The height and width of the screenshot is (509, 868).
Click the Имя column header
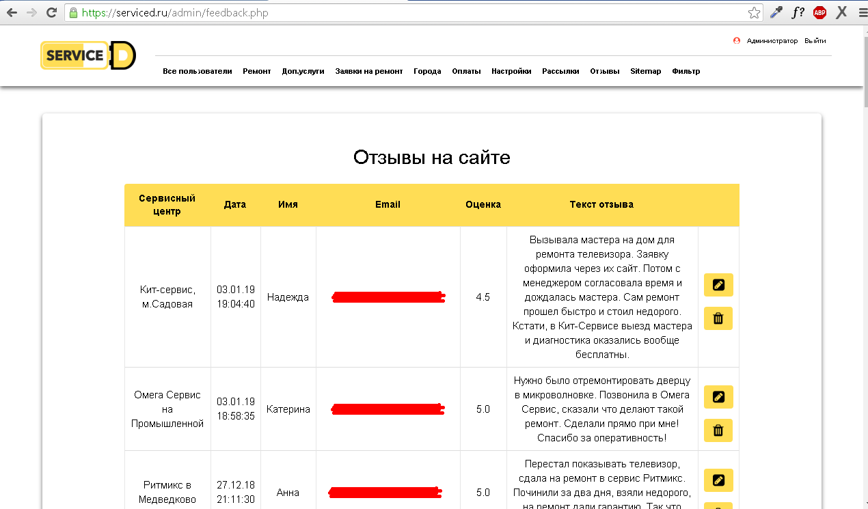pyautogui.click(x=288, y=204)
